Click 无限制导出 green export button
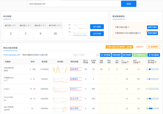Screen dimensions: 163x114 coord(140,55)
